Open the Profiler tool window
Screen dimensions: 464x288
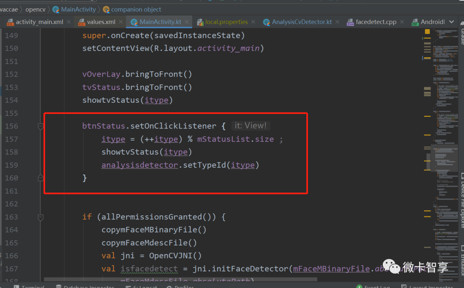(180, 286)
